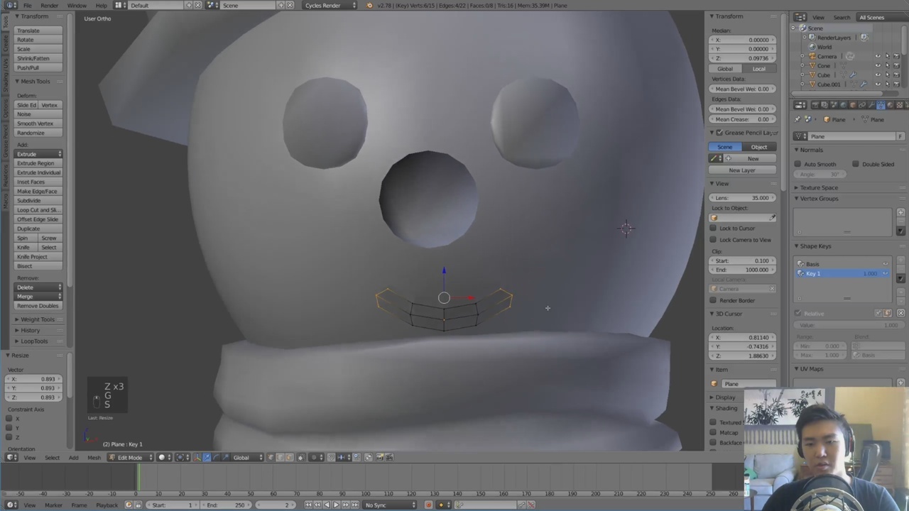Image resolution: width=909 pixels, height=511 pixels.
Task: Click the eyedropper in Lock to Object field
Action: [772, 218]
